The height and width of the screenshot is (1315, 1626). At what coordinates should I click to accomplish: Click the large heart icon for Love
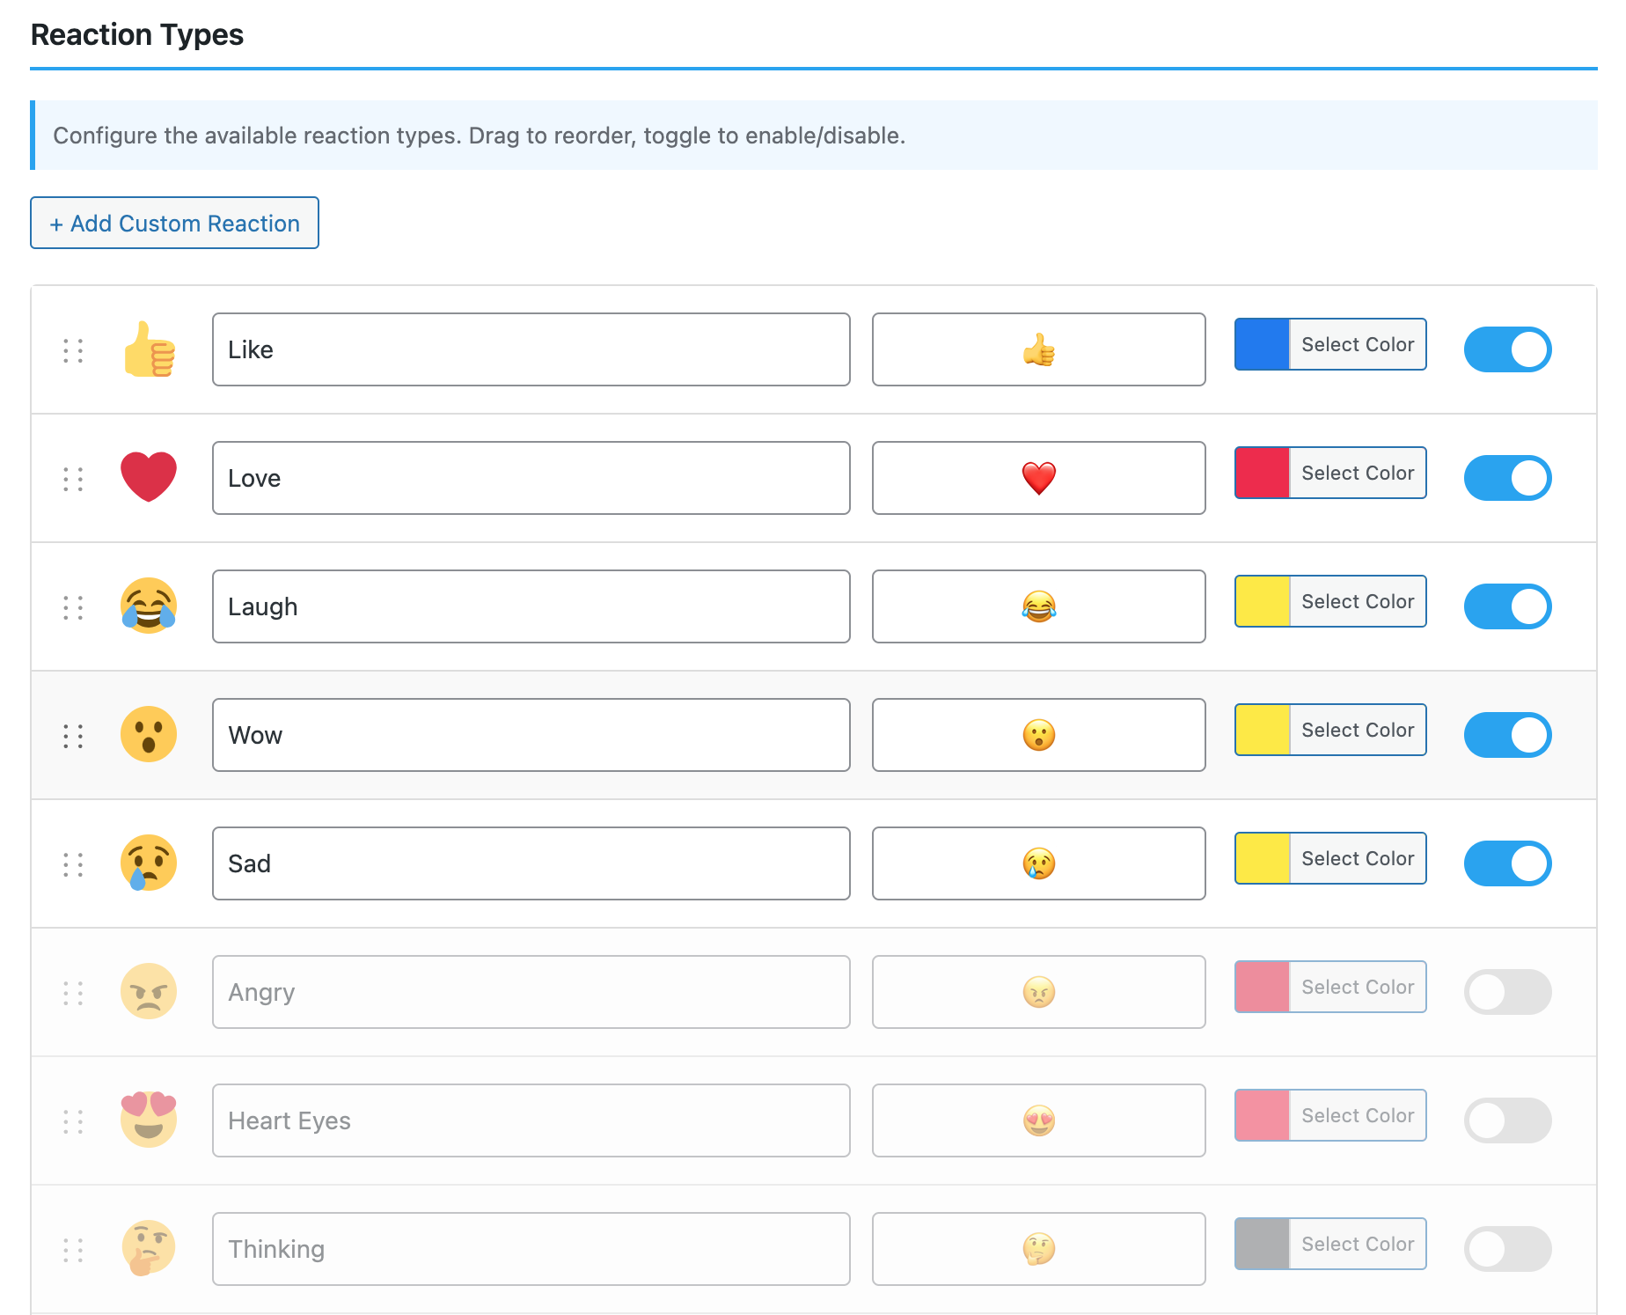(149, 477)
